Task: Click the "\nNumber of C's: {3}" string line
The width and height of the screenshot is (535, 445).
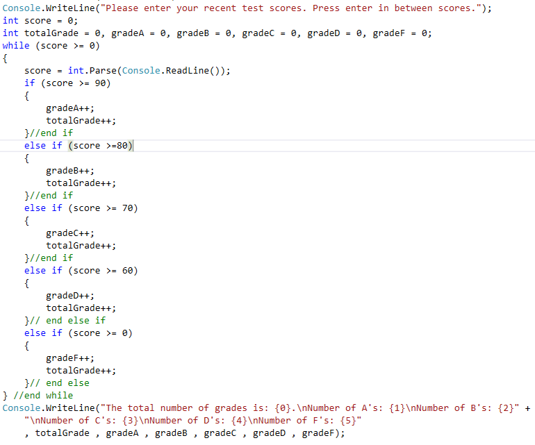Action: coord(192,421)
